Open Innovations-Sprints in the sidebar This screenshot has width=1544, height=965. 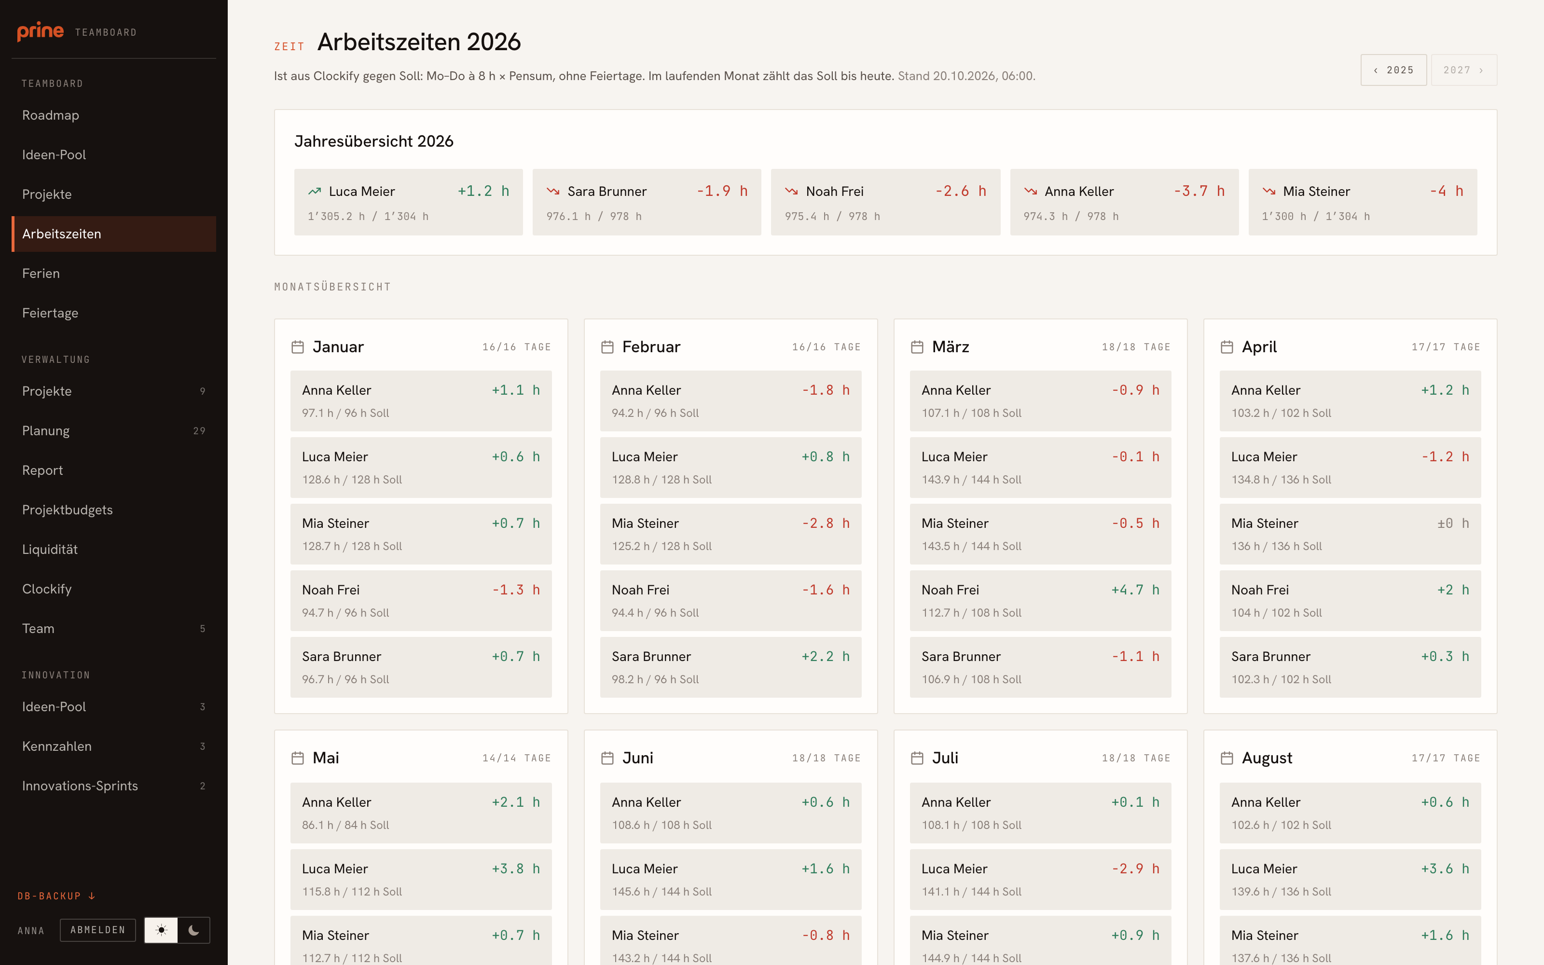click(113, 786)
